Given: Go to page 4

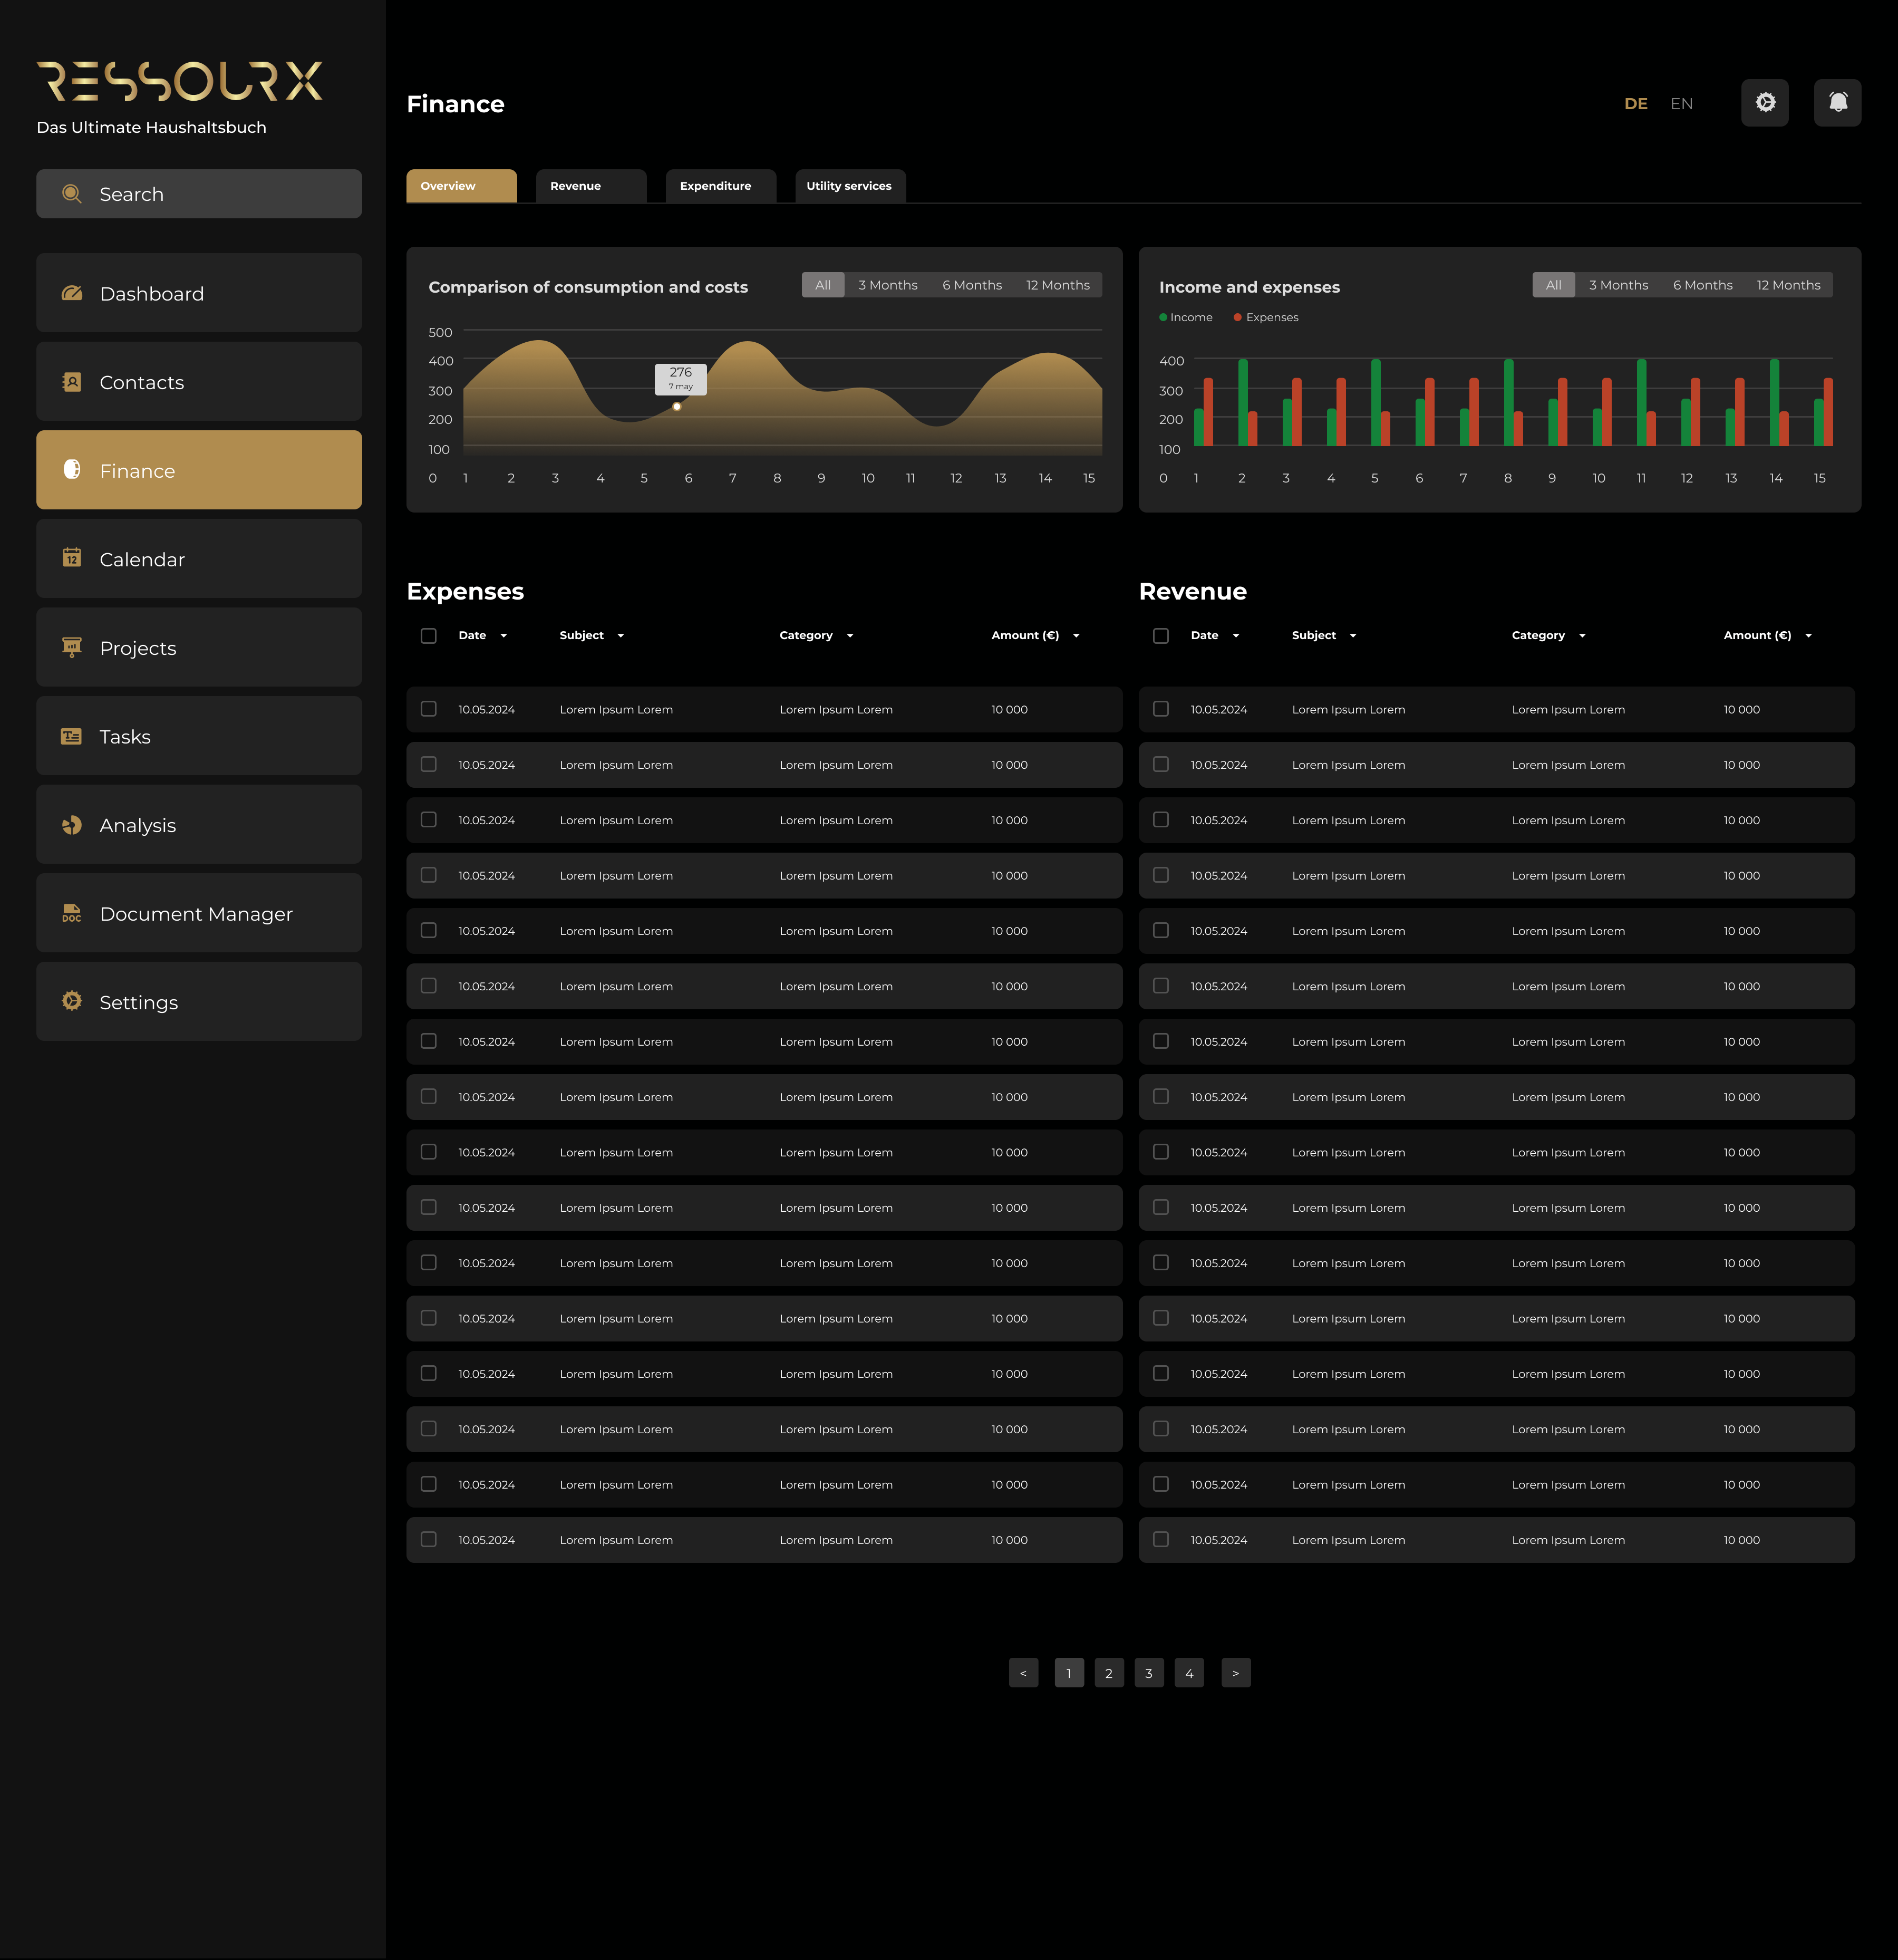Looking at the screenshot, I should 1189,1673.
